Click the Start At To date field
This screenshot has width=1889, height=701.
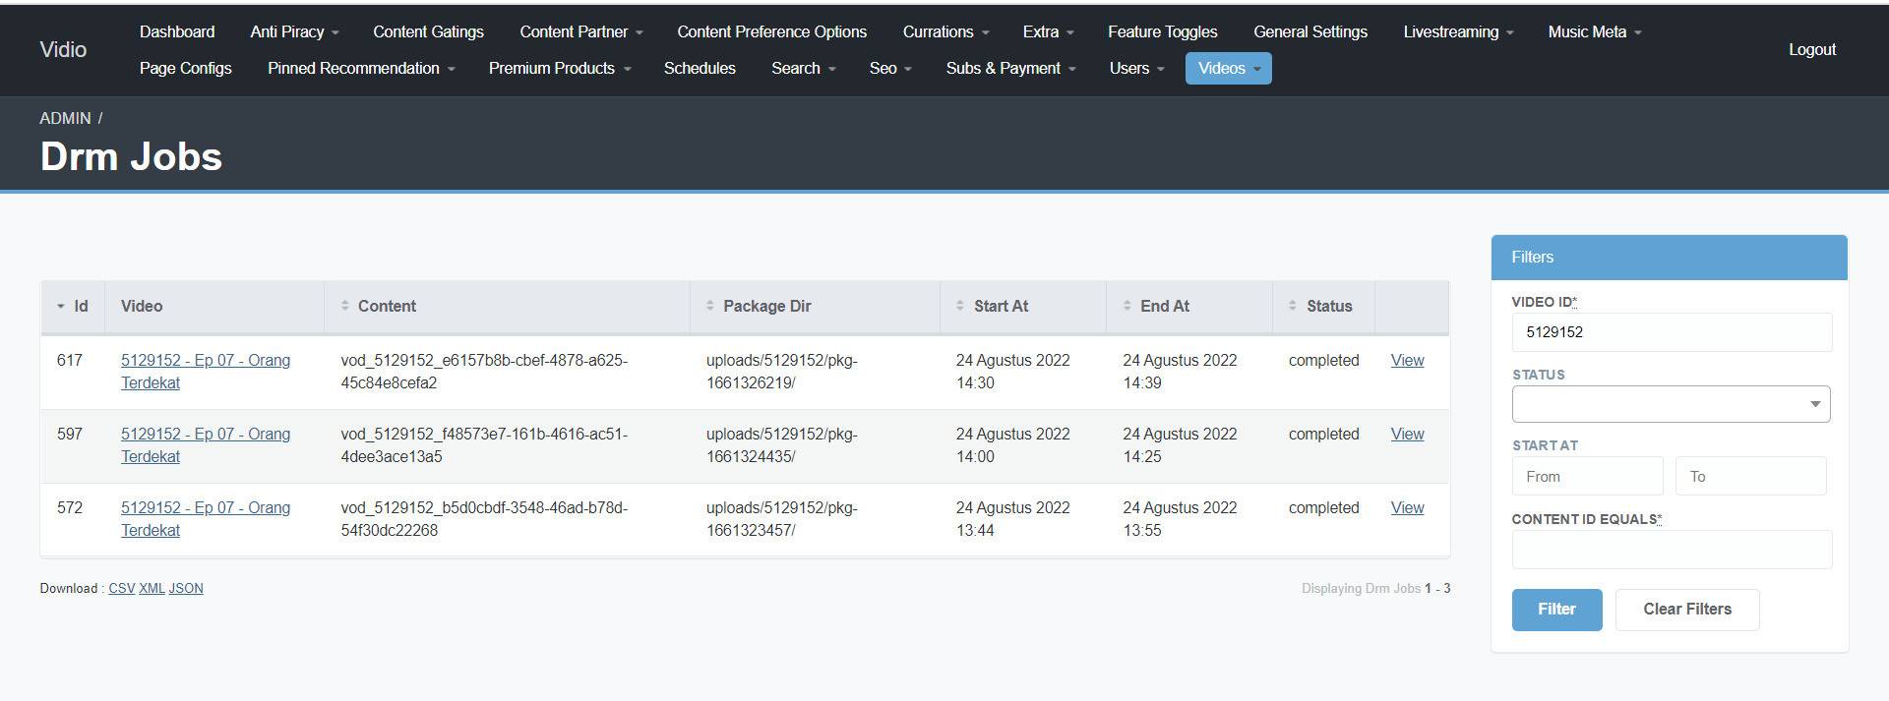pyautogui.click(x=1750, y=476)
